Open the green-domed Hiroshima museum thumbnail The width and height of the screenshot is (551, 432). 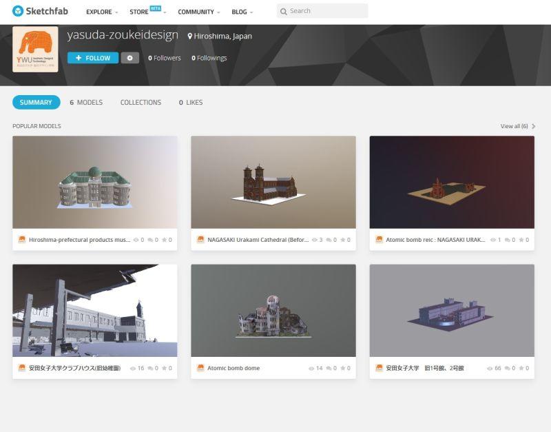point(95,183)
